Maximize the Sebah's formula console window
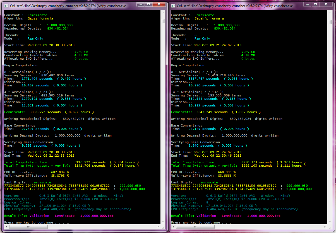The image size is (336, 233). tap(315, 4)
